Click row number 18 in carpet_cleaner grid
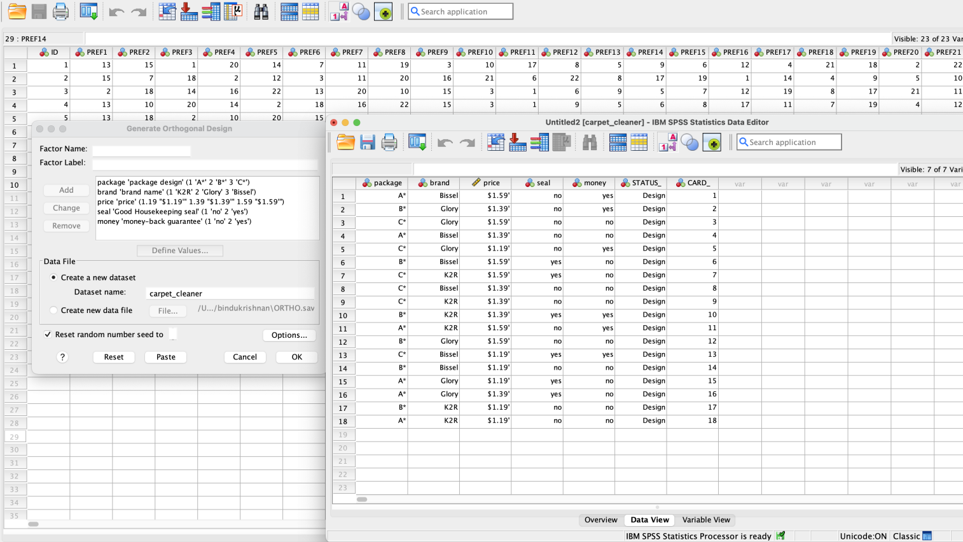This screenshot has height=542, width=963. click(343, 421)
